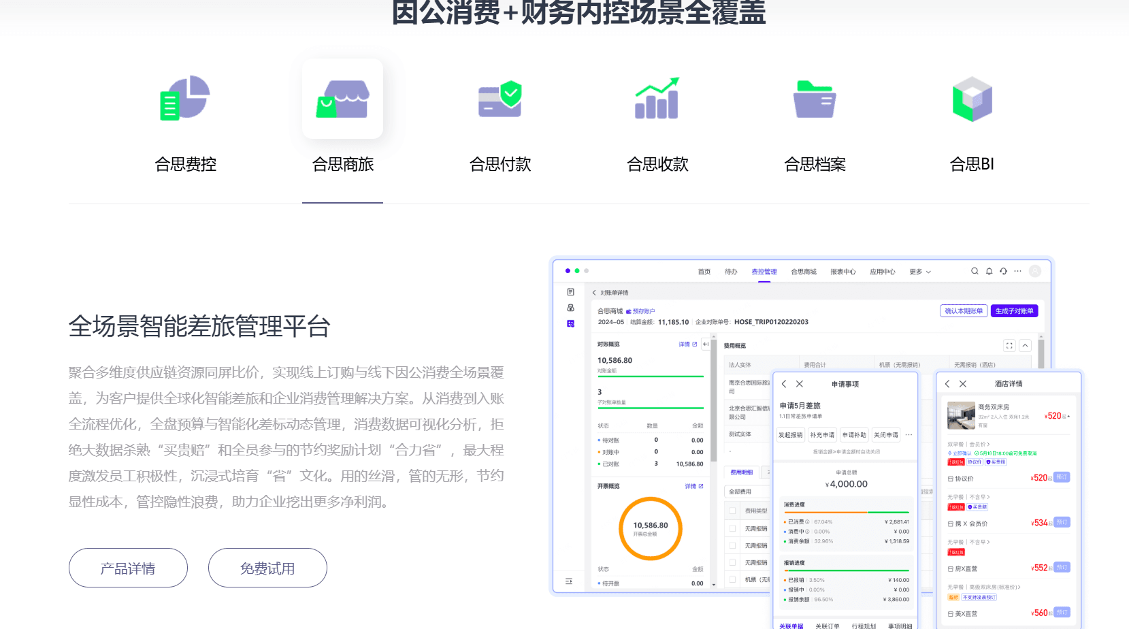Open the 详情 link in 开票概览

coord(693,486)
